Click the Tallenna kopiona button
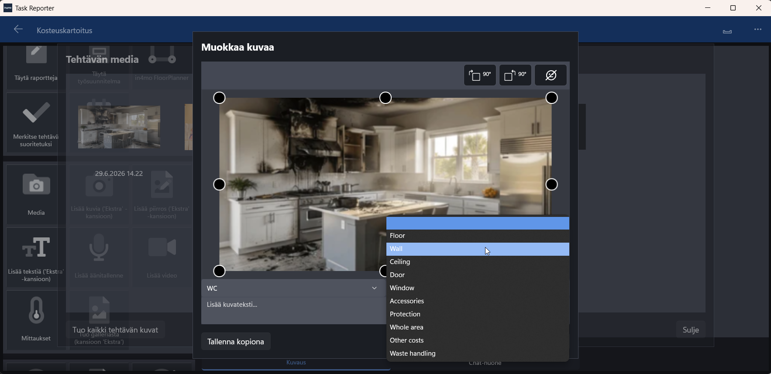This screenshot has width=771, height=374. tap(236, 341)
